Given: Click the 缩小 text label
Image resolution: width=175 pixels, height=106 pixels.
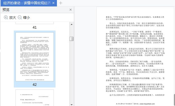Looking at the screenshot, I should 26,18.
